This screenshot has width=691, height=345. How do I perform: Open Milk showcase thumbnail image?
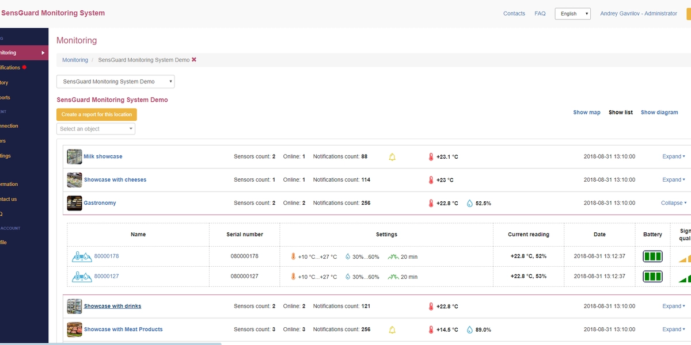pyautogui.click(x=74, y=156)
